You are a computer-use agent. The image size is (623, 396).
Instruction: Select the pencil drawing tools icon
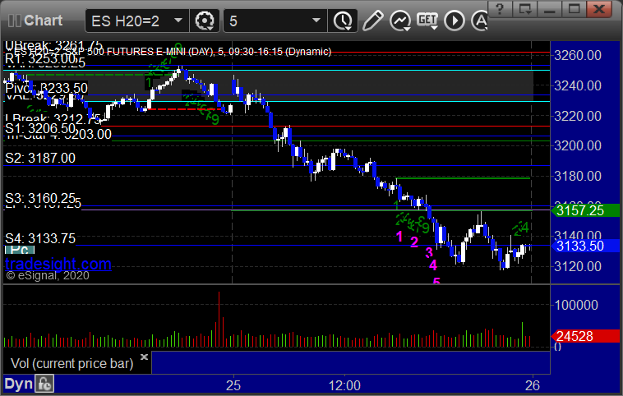pyautogui.click(x=372, y=21)
